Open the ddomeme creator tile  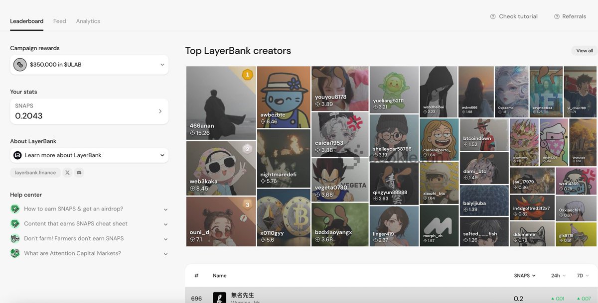(x=532, y=234)
